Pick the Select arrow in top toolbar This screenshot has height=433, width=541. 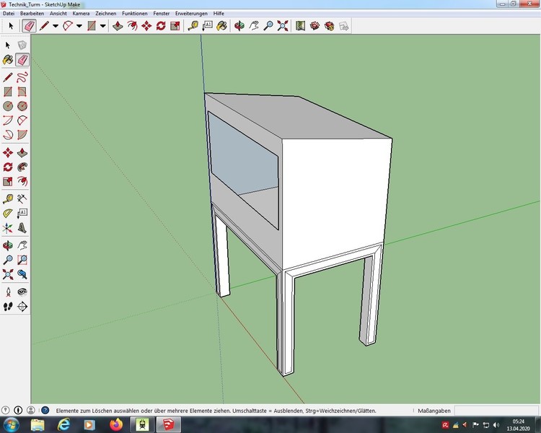[x=11, y=26]
